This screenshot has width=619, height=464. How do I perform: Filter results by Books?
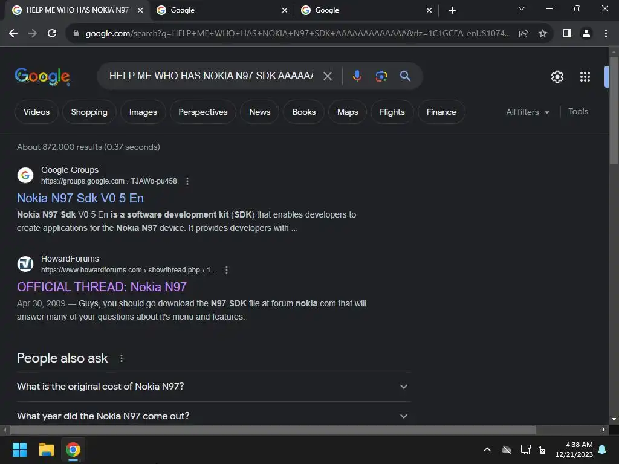pos(303,112)
